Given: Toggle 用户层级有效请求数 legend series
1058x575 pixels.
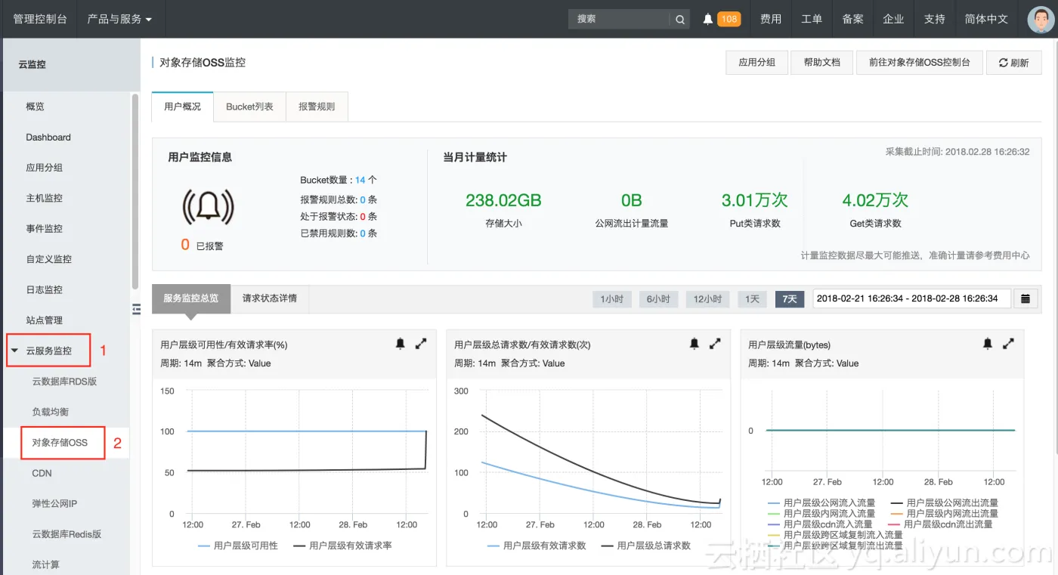Looking at the screenshot, I should click(x=537, y=546).
